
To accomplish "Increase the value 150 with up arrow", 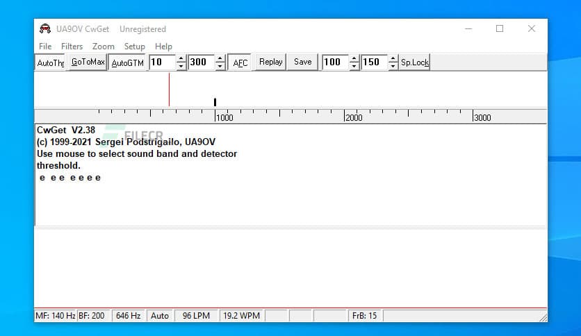I will [393, 58].
